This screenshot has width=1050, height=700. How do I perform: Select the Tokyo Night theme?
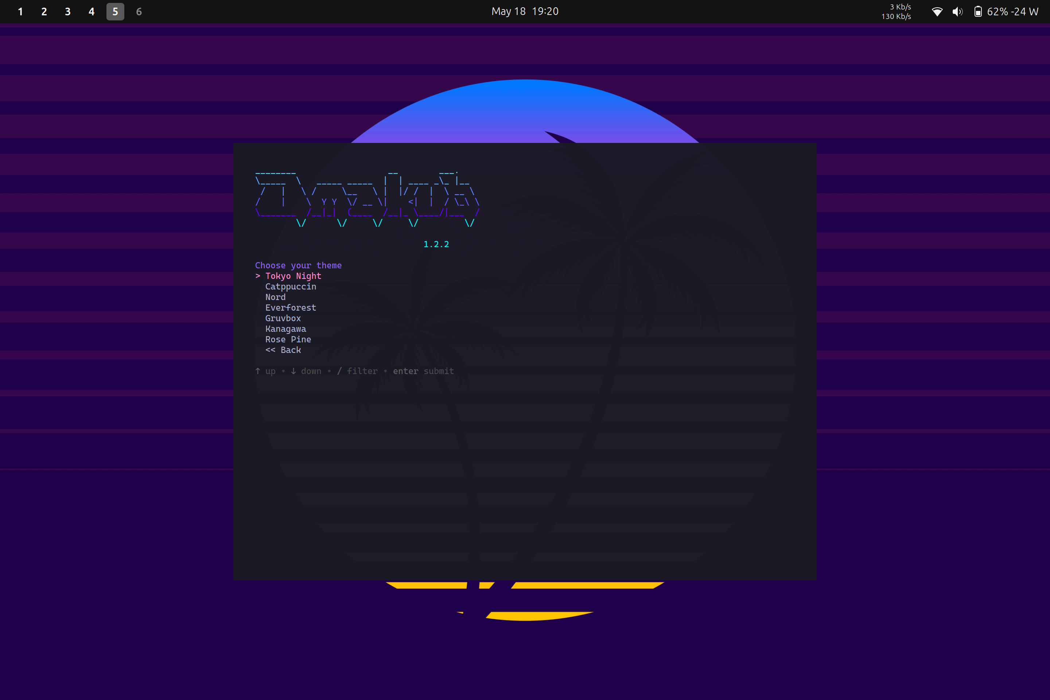293,276
